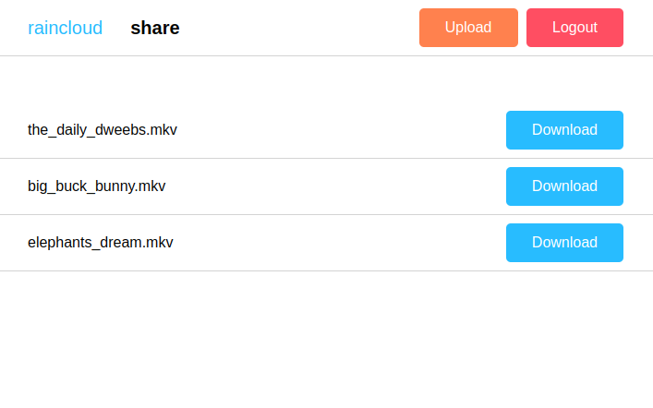
Task: Sign out of raincloud account
Action: point(574,28)
